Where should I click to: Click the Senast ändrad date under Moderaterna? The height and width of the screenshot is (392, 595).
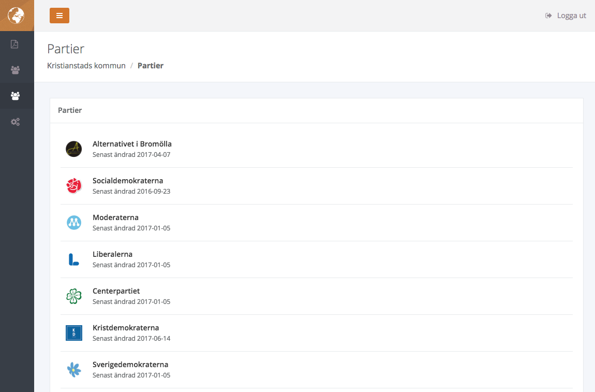coord(131,228)
